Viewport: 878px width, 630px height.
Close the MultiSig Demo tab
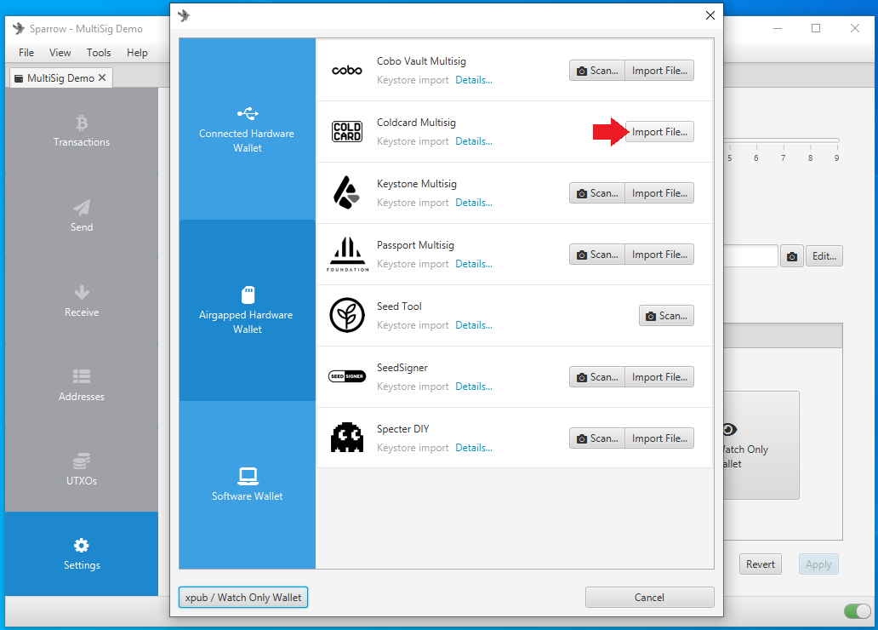(102, 78)
